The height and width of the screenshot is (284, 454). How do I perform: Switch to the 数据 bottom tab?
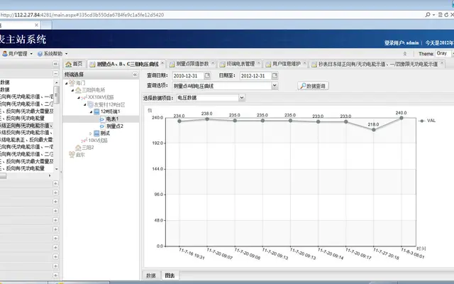click(x=150, y=275)
